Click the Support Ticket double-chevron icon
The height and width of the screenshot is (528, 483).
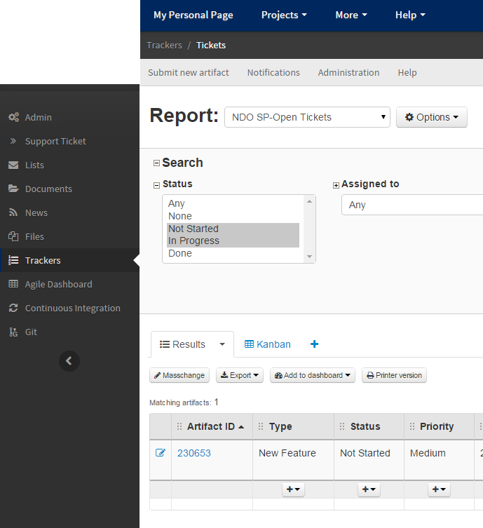coord(13,141)
